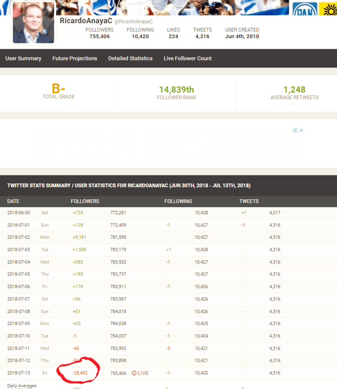The height and width of the screenshot is (389, 337).
Task: Click the TWEETS column header in the table
Action: pos(249,201)
